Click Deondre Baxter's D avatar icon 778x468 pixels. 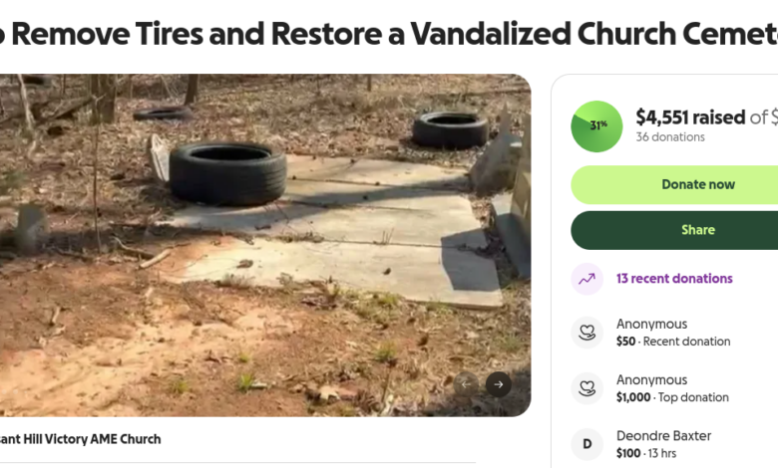(x=586, y=444)
